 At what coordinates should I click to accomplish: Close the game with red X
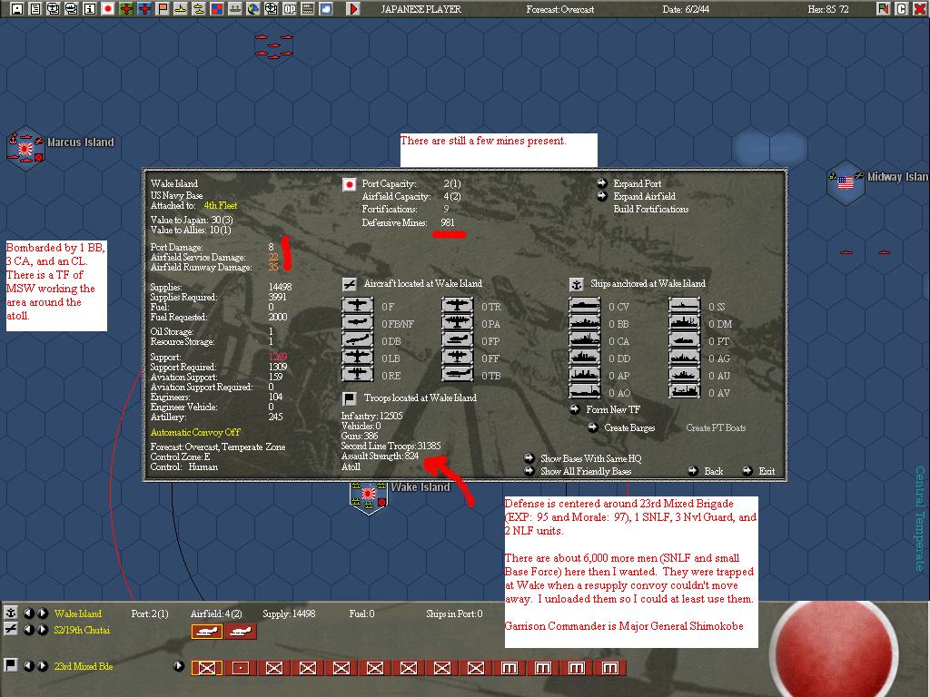[x=919, y=9]
